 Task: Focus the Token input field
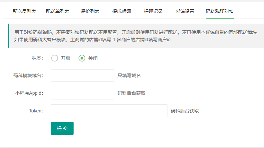tap(109, 111)
